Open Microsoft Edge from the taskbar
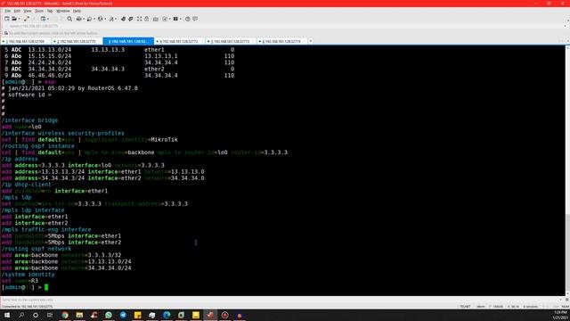 point(167,315)
